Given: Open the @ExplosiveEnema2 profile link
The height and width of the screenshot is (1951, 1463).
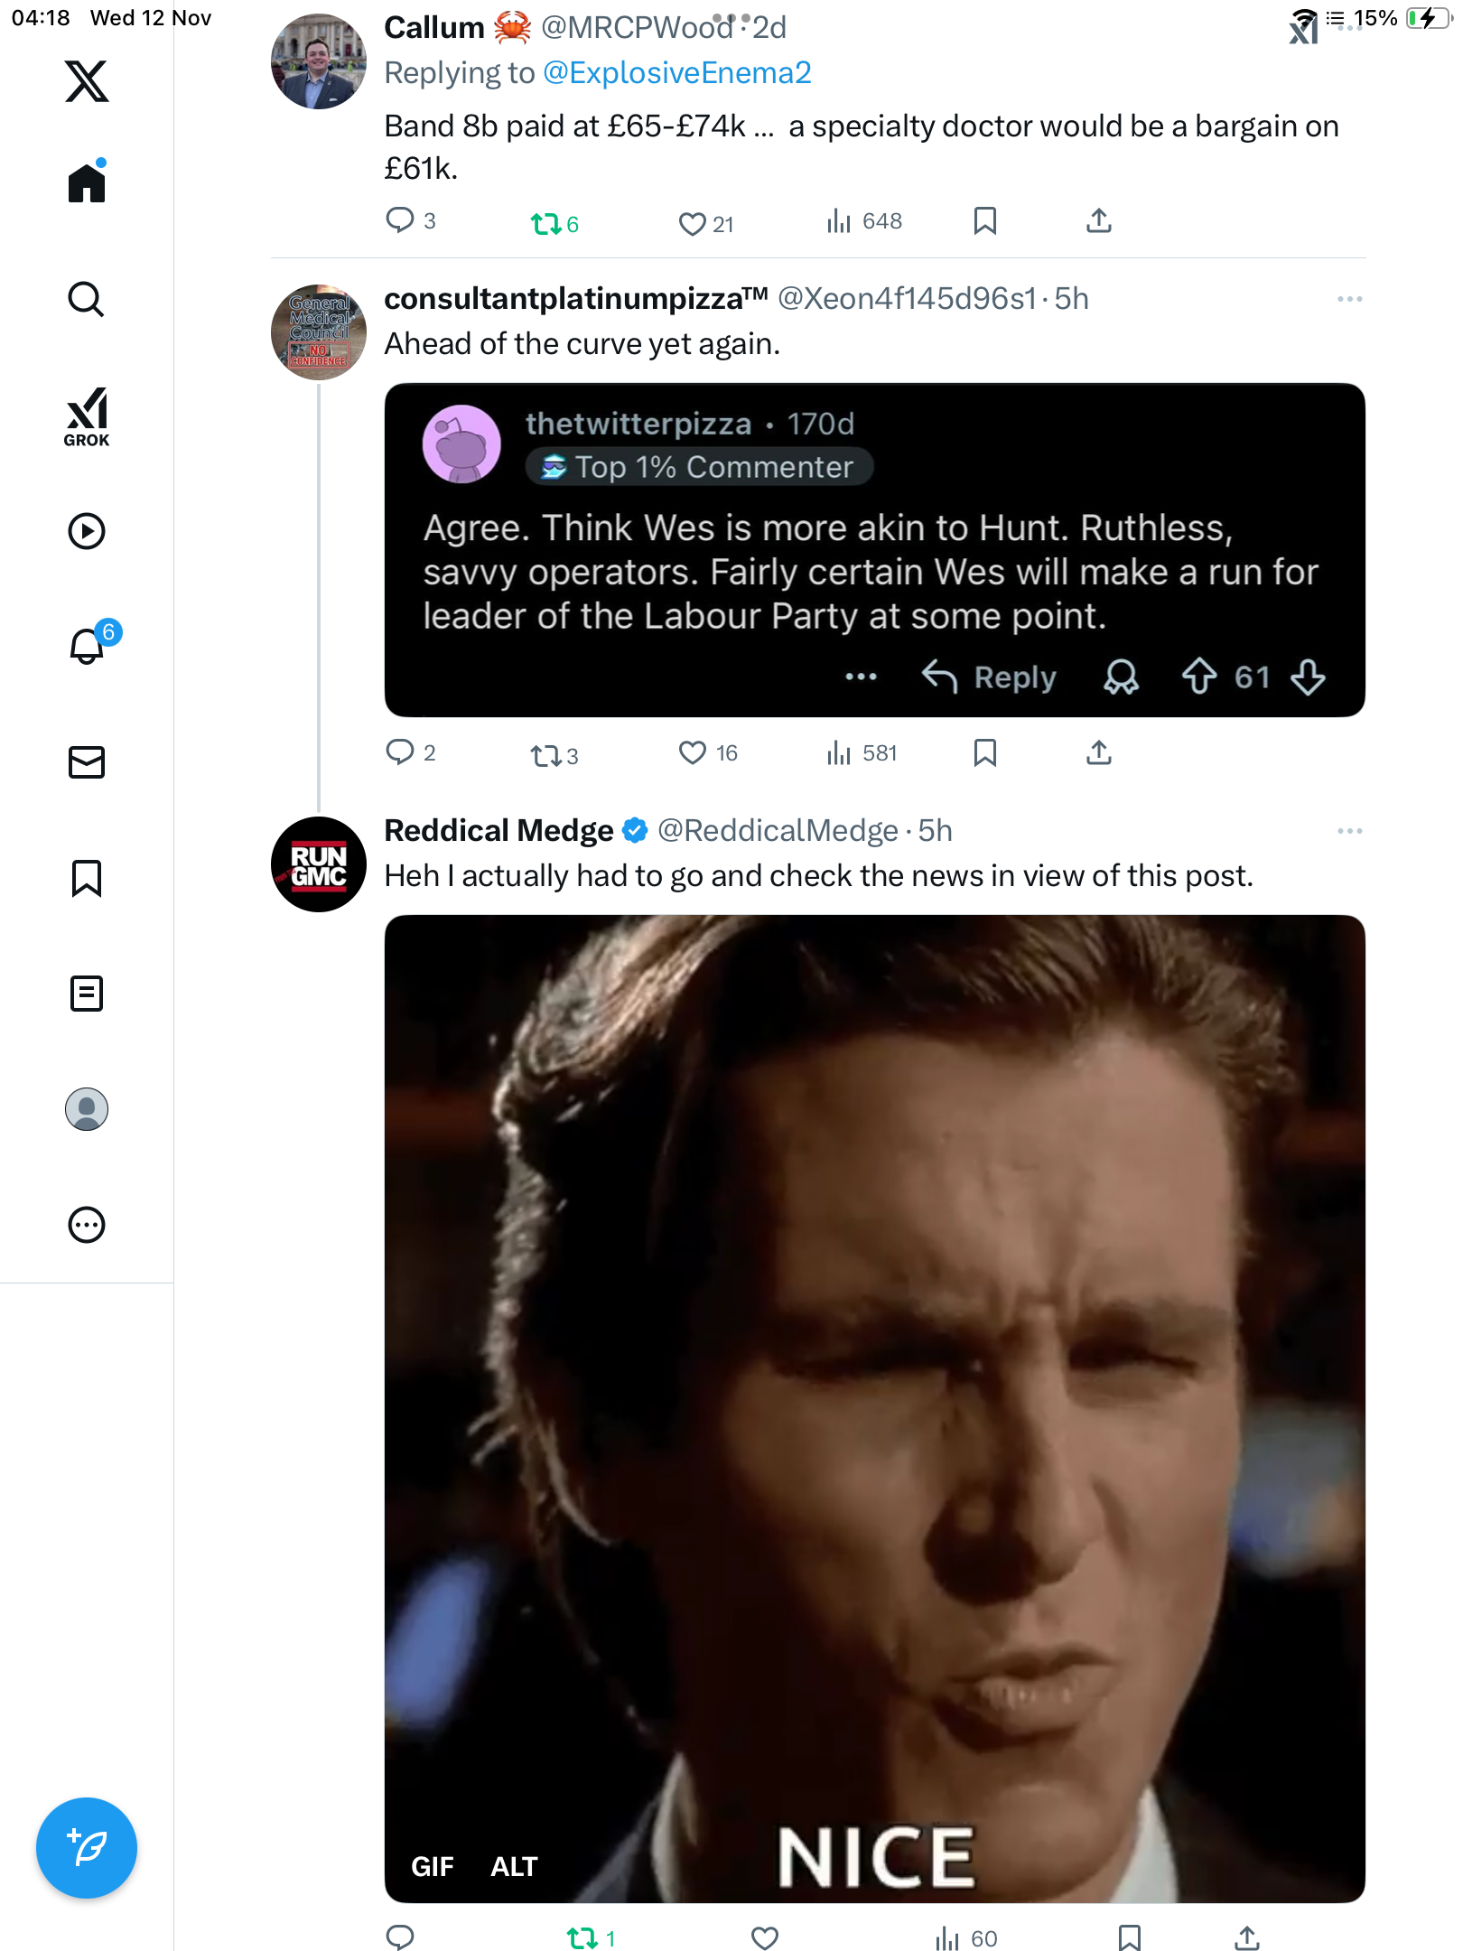Looking at the screenshot, I should click(x=676, y=73).
